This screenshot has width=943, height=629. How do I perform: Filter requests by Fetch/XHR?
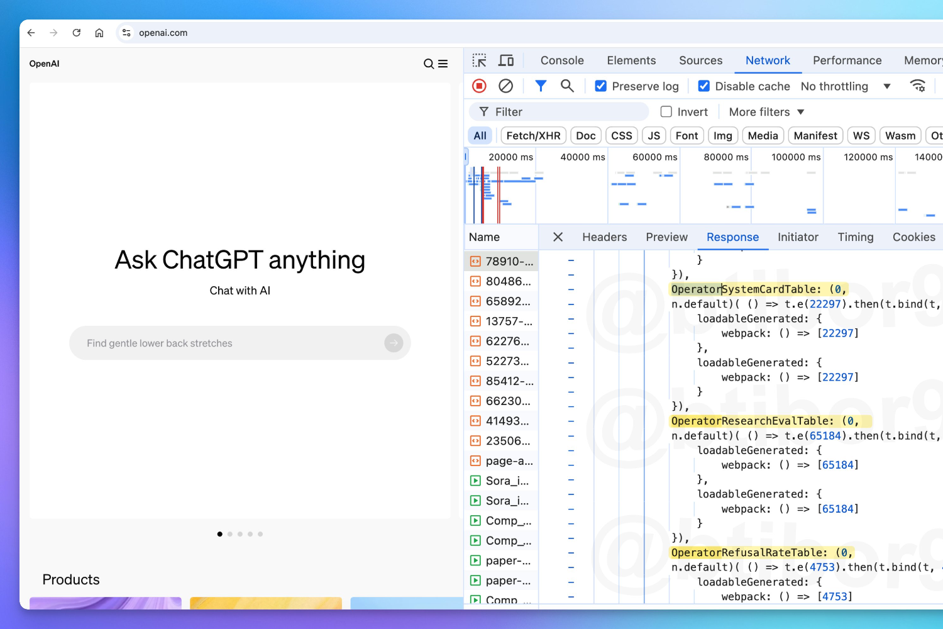(533, 136)
